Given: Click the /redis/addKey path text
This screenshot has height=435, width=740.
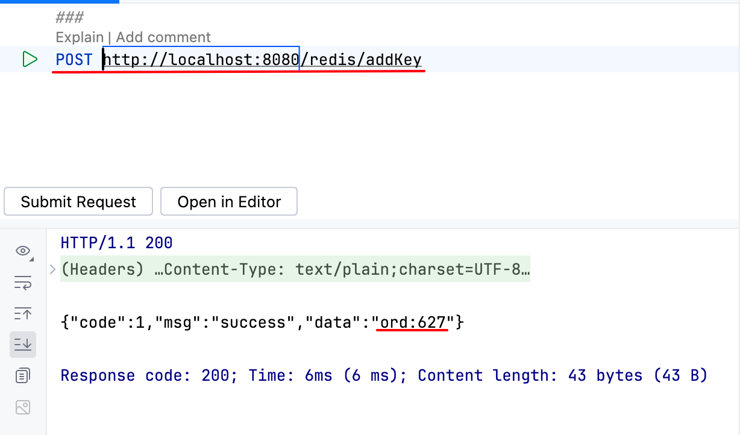Looking at the screenshot, I should coord(361,60).
